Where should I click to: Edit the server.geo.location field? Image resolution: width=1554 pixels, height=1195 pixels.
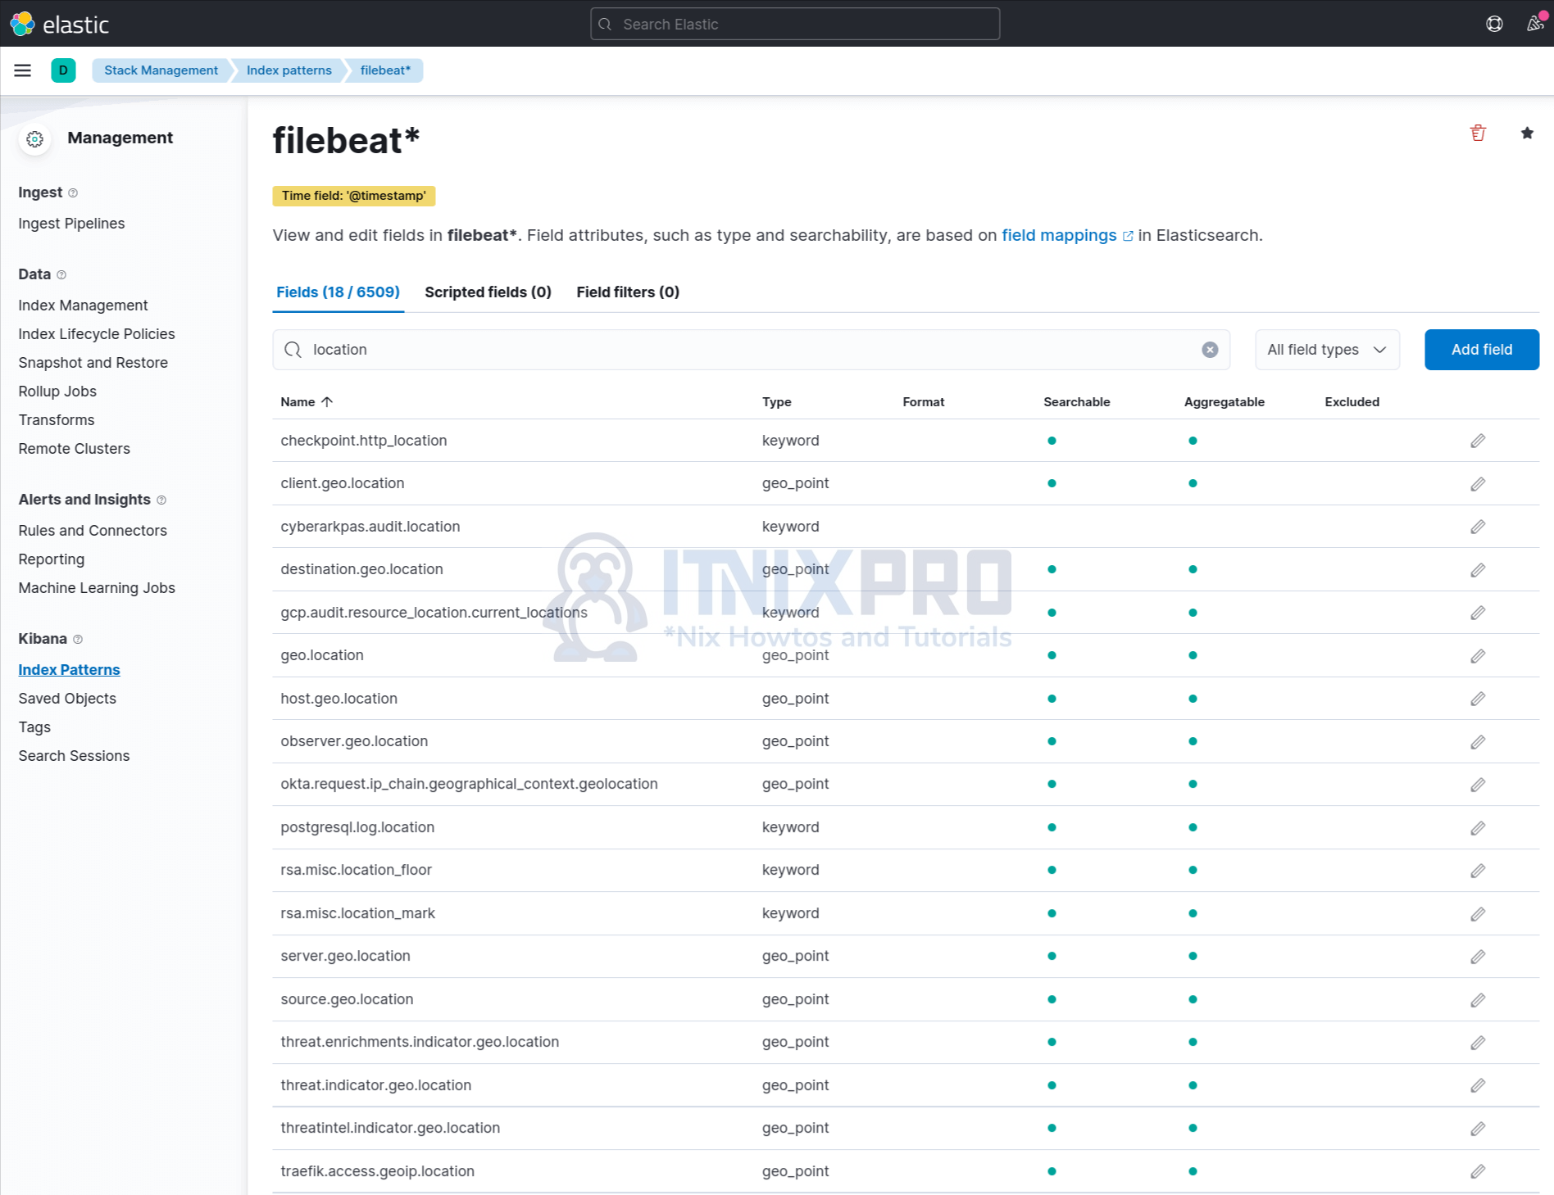(1478, 957)
